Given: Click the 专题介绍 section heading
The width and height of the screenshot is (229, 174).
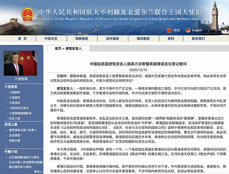Looking at the screenshot, I should click(x=11, y=152).
